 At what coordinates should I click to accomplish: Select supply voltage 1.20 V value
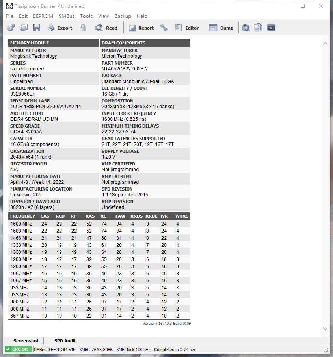[x=108, y=157]
